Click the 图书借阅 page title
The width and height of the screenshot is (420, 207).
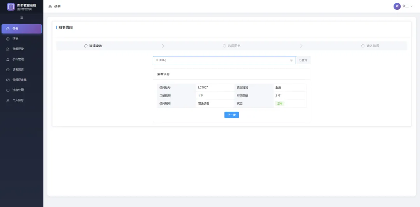click(66, 27)
